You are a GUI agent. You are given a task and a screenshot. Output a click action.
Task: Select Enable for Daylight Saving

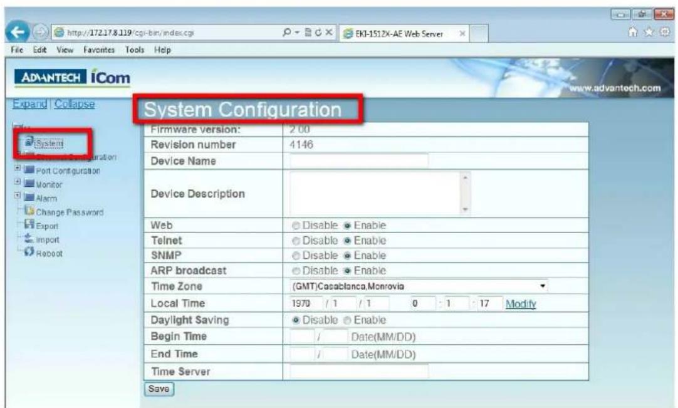click(x=347, y=321)
